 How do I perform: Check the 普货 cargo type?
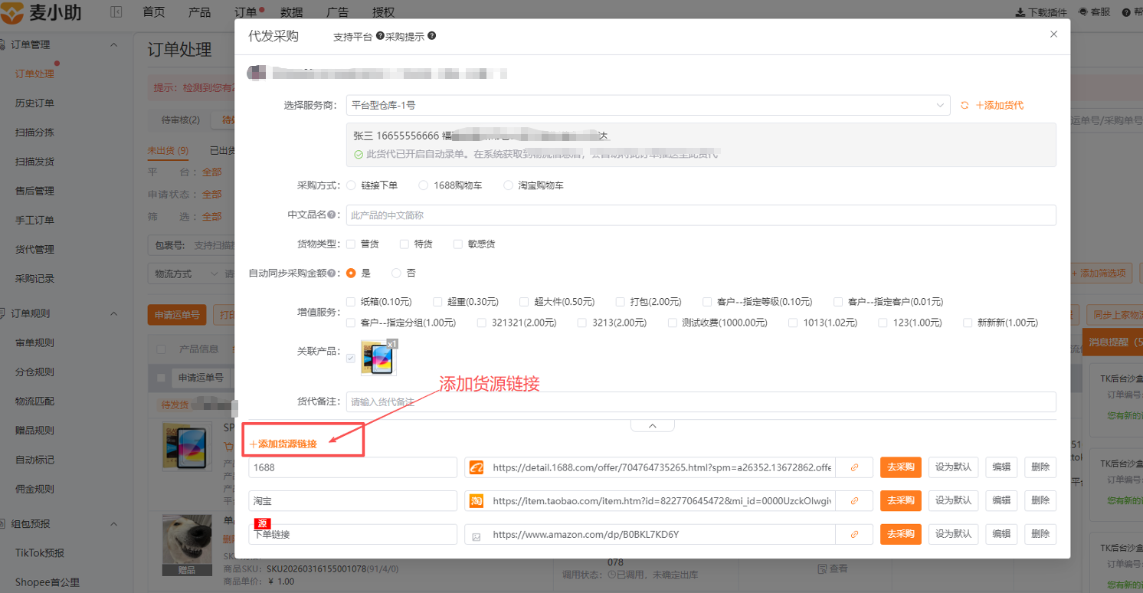[x=351, y=244]
